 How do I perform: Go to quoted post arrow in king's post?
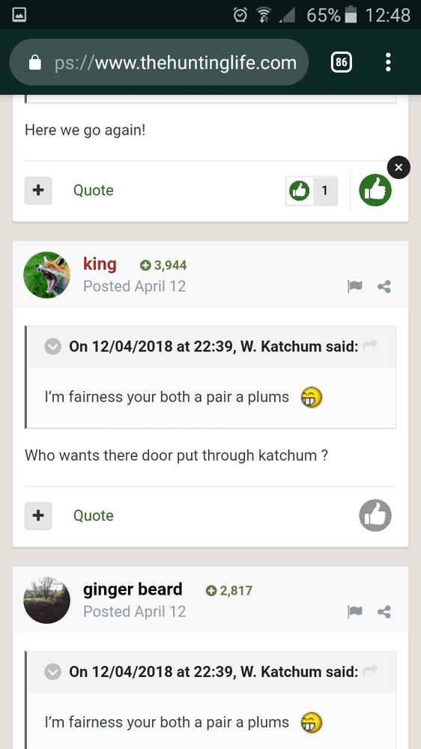tap(370, 345)
